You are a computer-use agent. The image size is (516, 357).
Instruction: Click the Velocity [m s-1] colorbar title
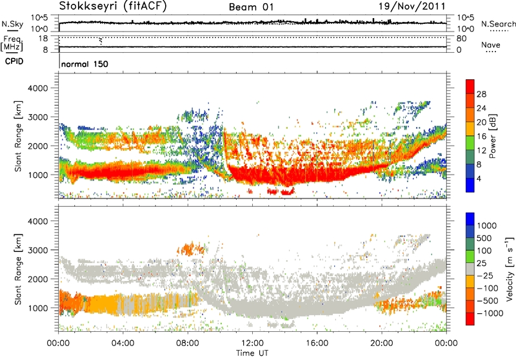point(510,269)
